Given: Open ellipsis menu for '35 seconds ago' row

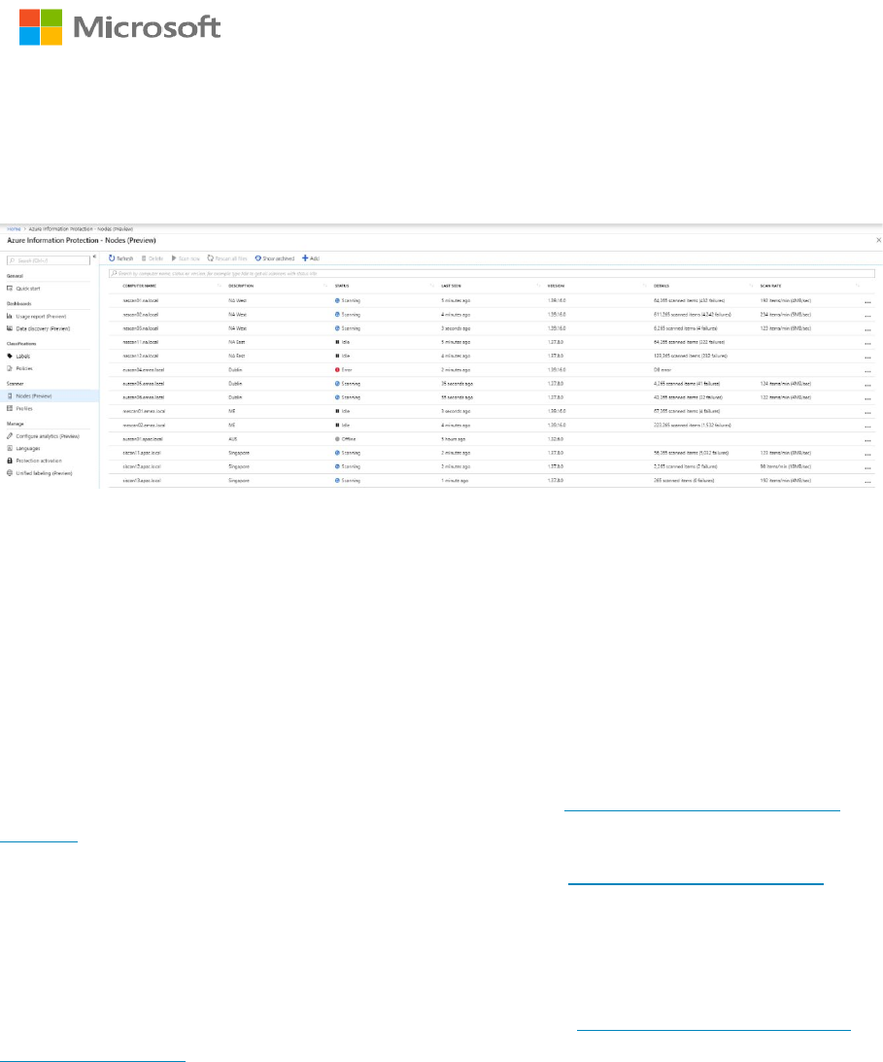Looking at the screenshot, I should (x=867, y=385).
